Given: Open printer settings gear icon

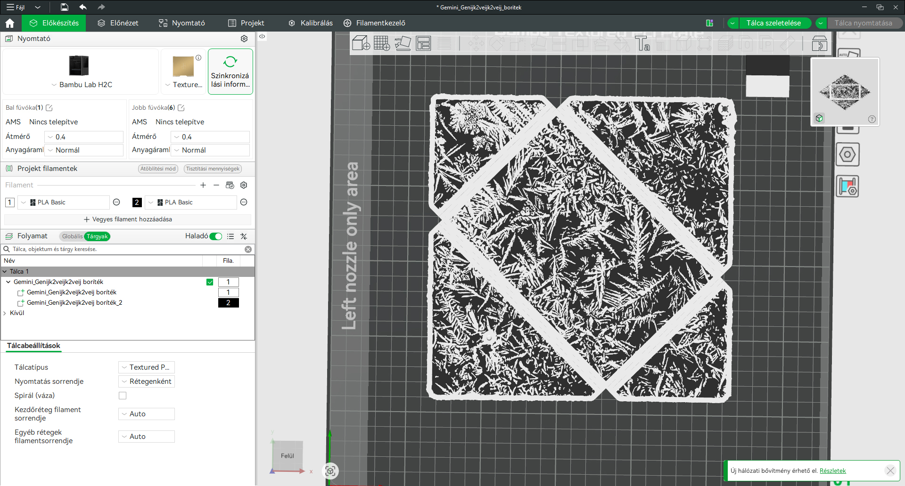Looking at the screenshot, I should 244,39.
